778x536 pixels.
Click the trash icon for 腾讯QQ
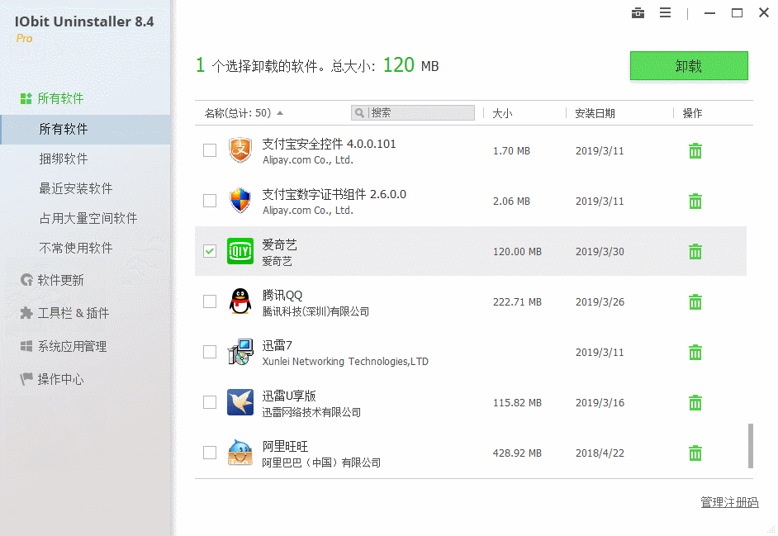[x=695, y=301]
